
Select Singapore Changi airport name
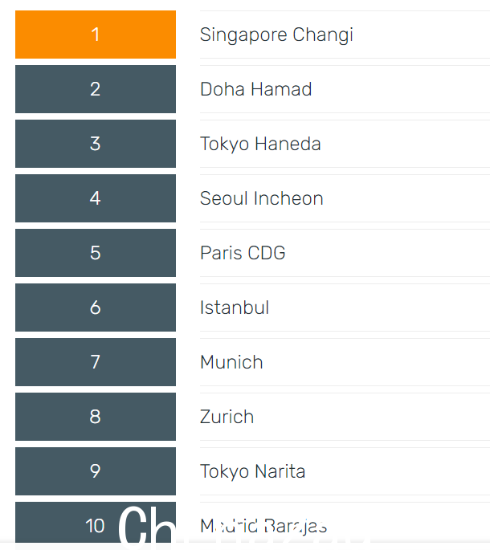(276, 35)
